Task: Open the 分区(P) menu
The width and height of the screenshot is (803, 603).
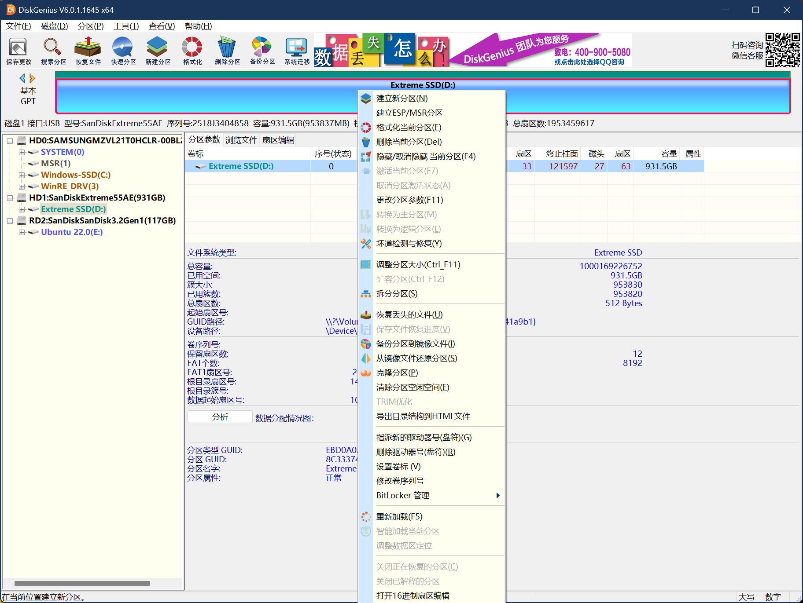Action: (91, 26)
